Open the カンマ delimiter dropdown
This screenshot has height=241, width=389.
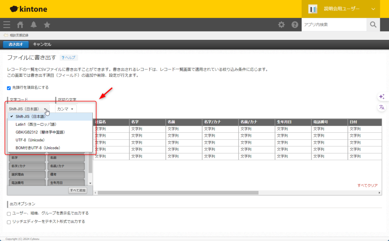65,109
